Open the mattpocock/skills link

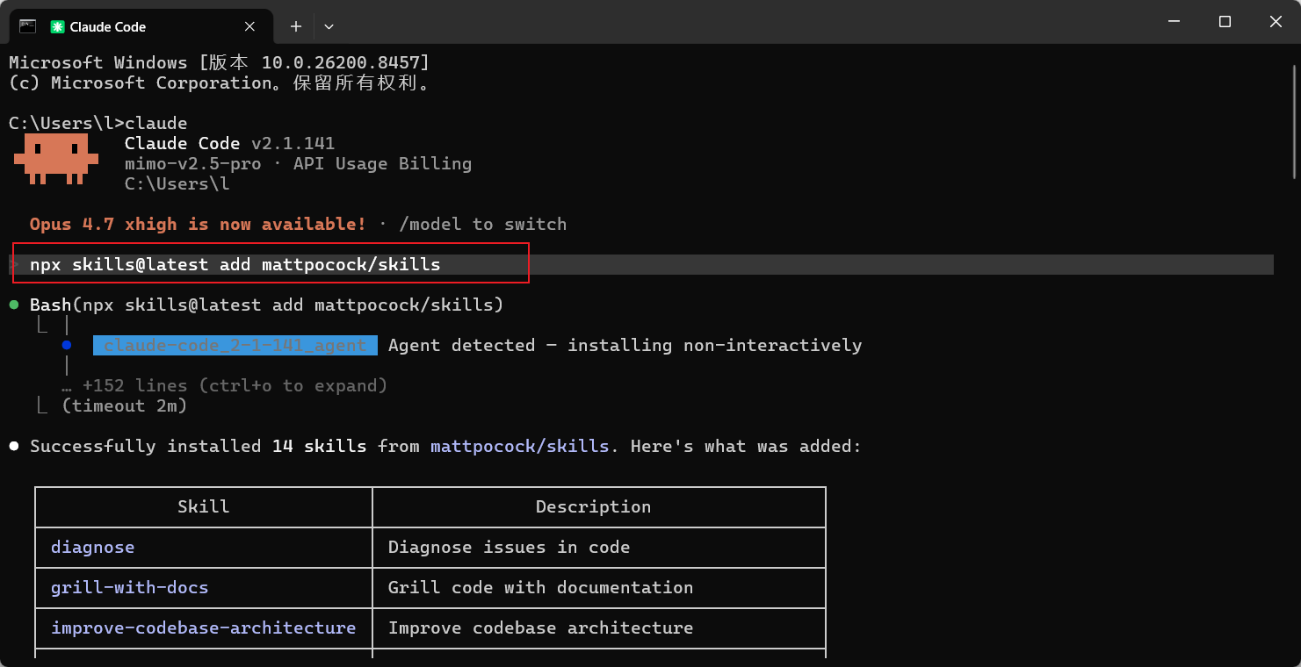click(x=519, y=446)
